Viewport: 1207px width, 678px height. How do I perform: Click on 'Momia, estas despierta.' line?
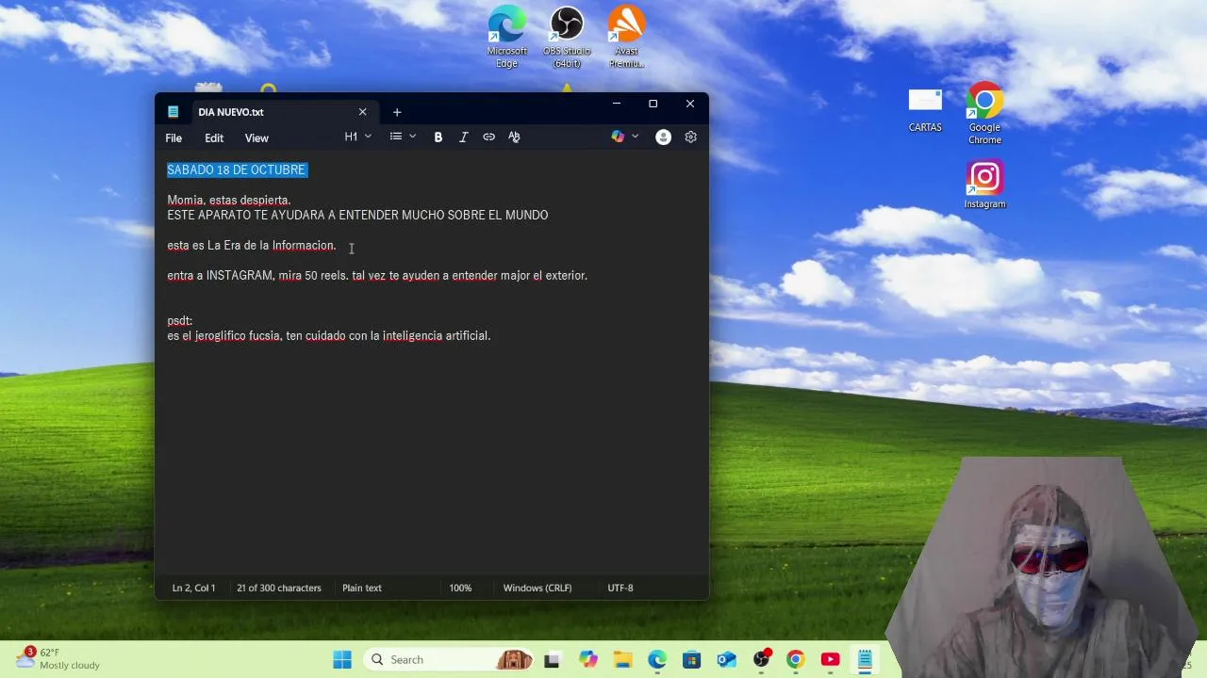(229, 200)
